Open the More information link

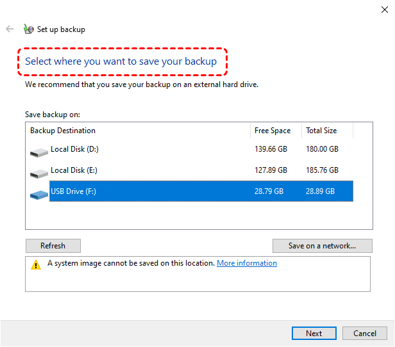247,263
